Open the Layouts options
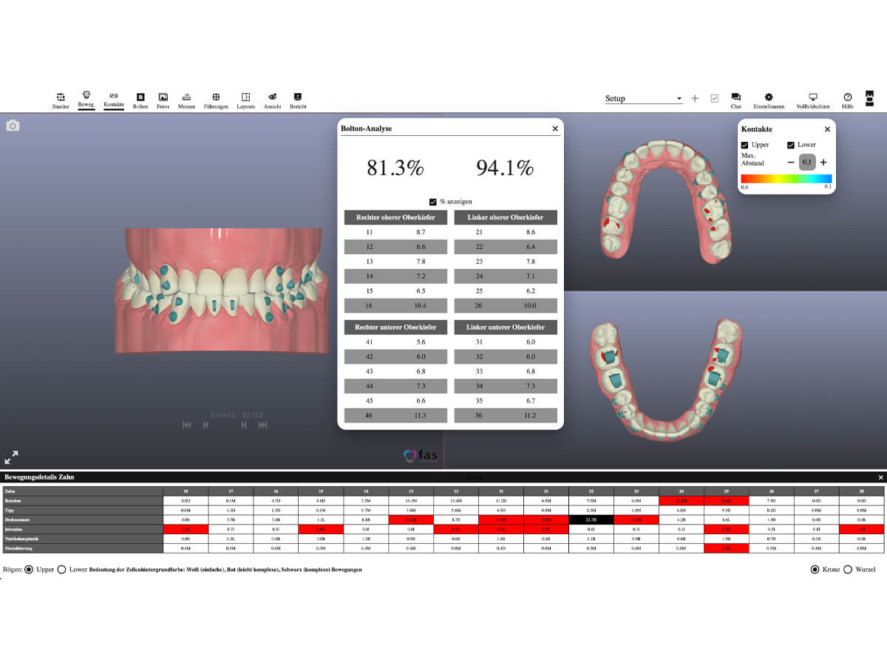This screenshot has height=665, width=887. [246, 100]
